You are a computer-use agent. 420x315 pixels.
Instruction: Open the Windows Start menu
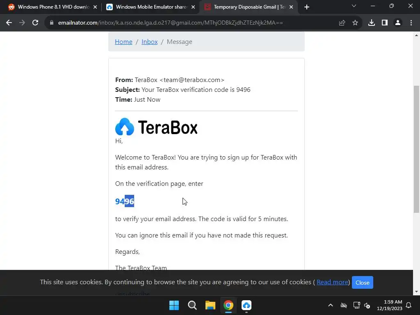coord(174,305)
